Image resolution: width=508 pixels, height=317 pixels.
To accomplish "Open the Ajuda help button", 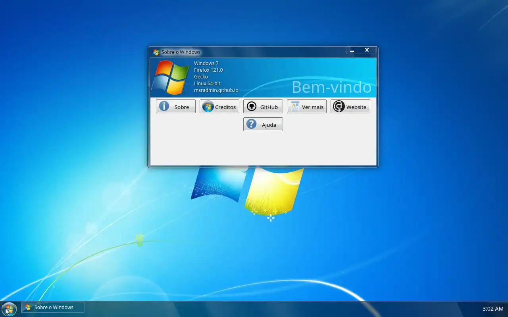I will coord(263,124).
